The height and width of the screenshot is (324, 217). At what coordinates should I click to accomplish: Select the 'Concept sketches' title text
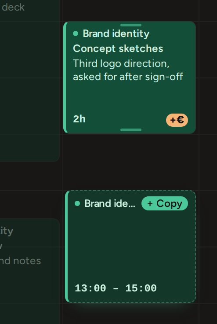tap(118, 49)
